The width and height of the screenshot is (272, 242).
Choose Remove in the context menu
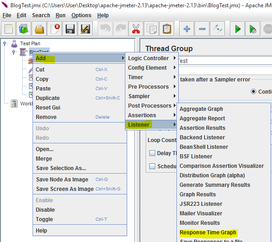(x=79, y=117)
